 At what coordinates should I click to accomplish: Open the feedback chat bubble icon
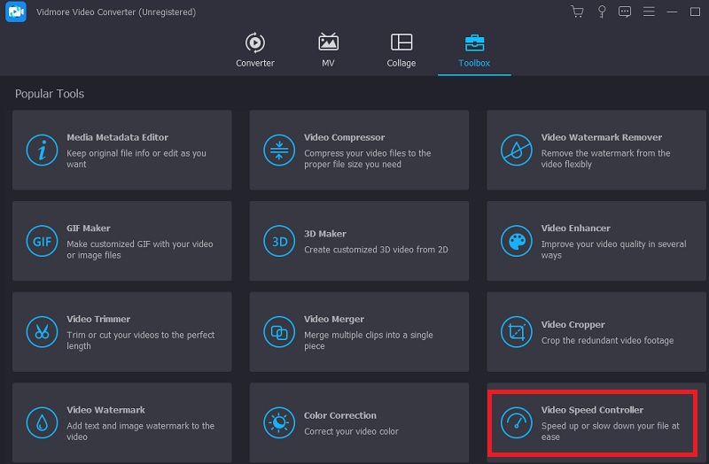coord(625,12)
